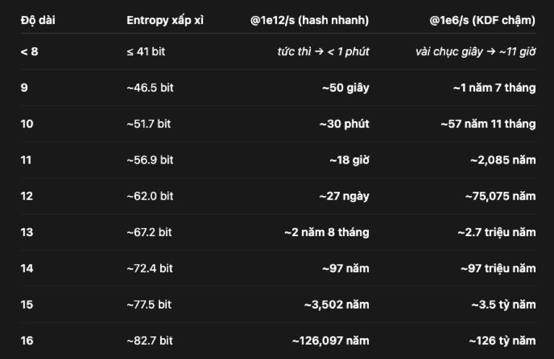This screenshot has width=554, height=359.
Task: Select the "~3,502 năm" cell
Action: (337, 305)
